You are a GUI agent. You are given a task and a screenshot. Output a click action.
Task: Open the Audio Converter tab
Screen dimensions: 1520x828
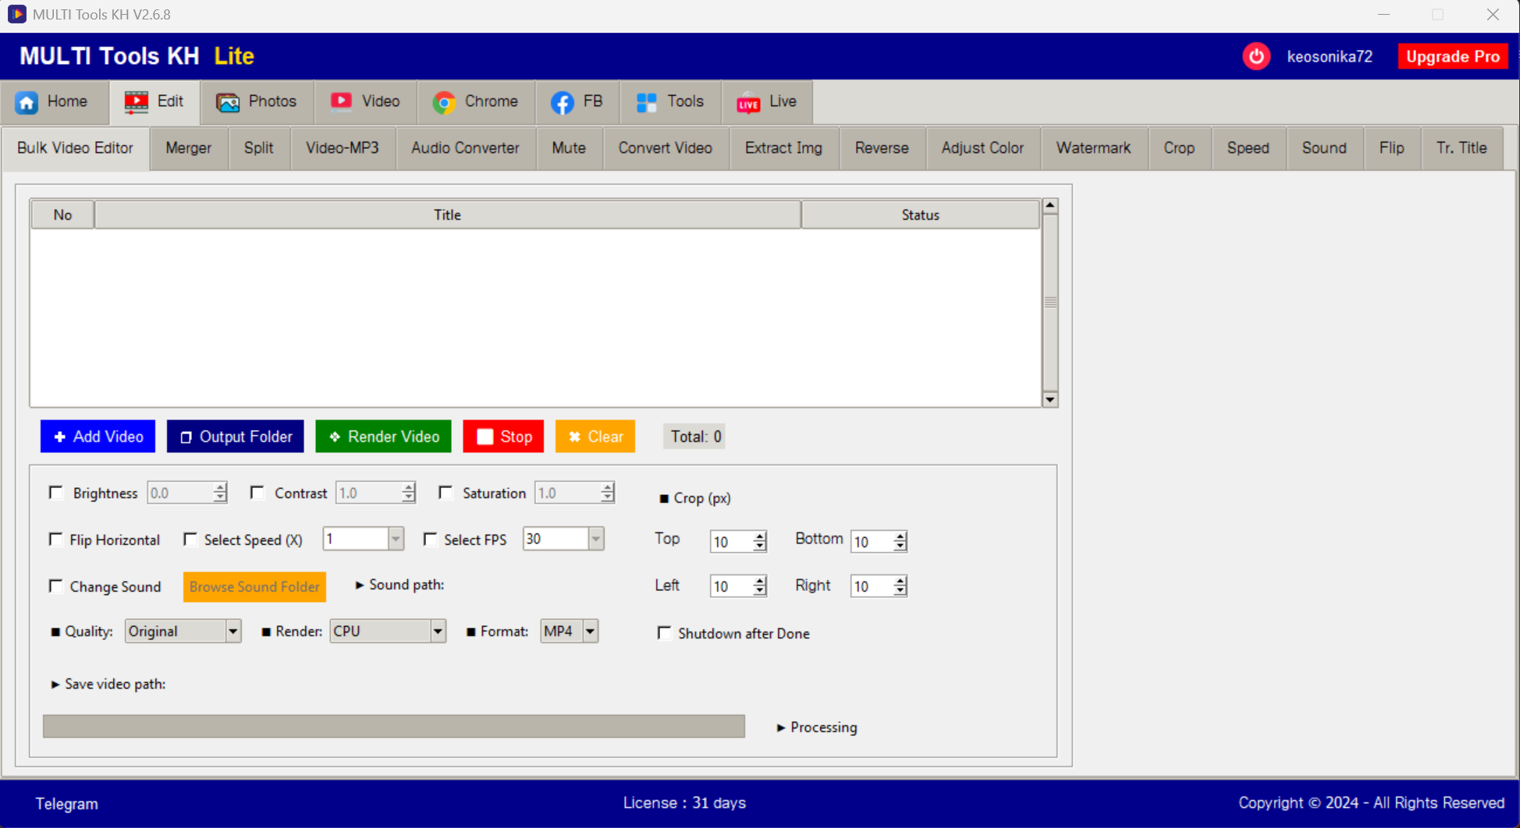pos(465,147)
